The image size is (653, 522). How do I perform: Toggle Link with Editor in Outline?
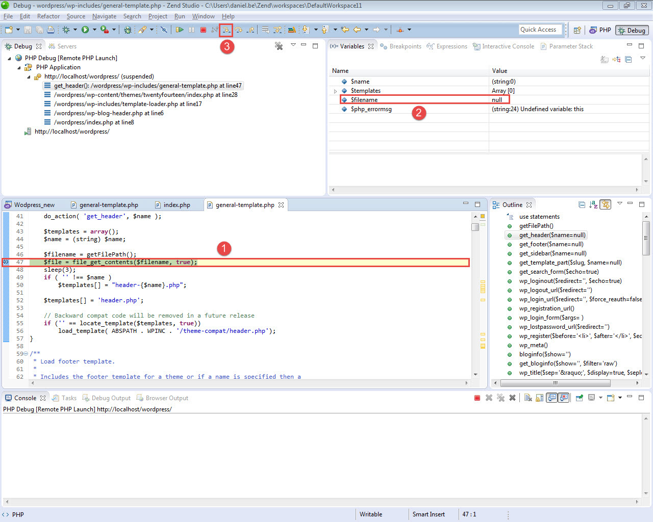pos(606,205)
